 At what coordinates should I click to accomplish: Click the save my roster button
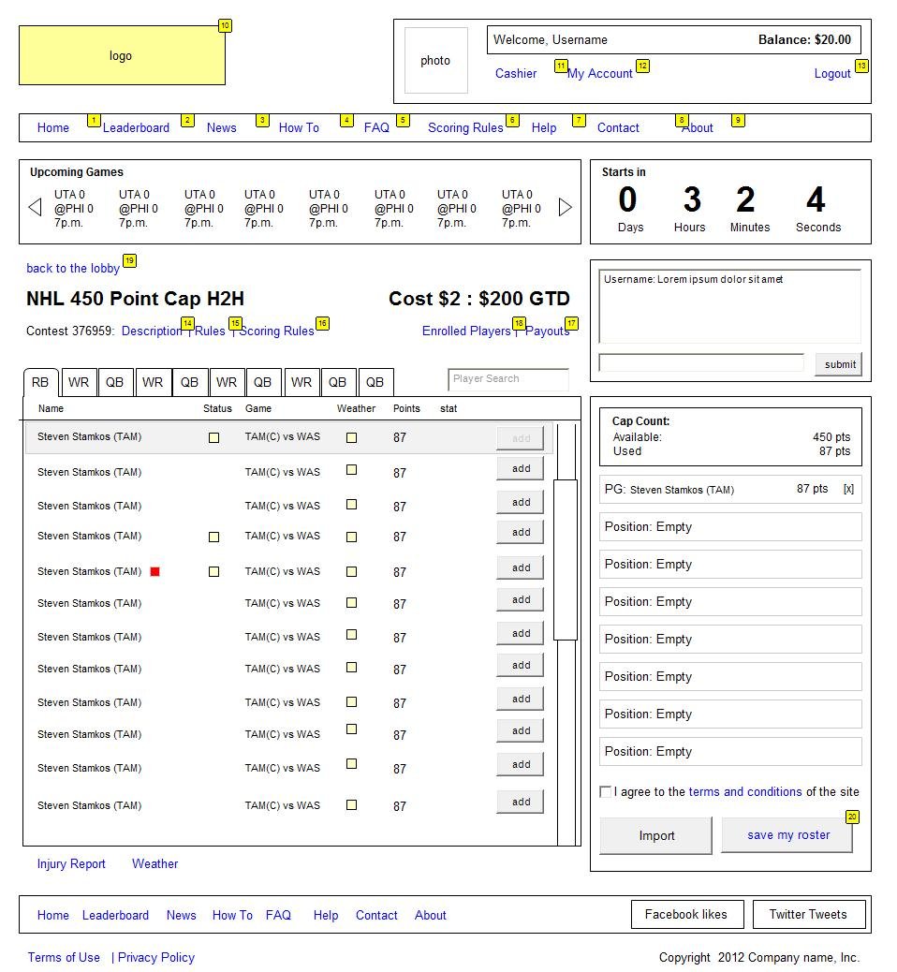[787, 835]
